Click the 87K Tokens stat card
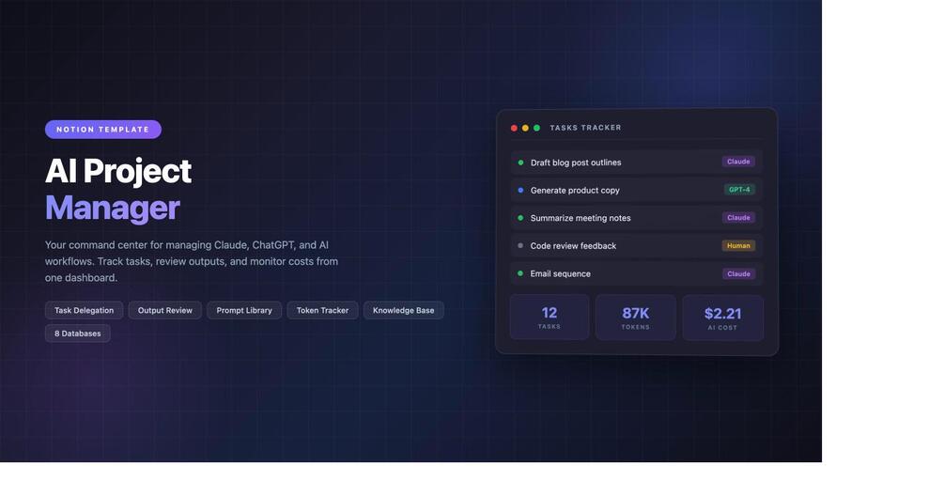Image resolution: width=944 pixels, height=481 pixels. tap(636, 318)
